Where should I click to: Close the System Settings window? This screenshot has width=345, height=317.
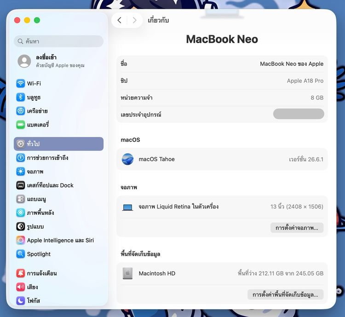click(17, 20)
